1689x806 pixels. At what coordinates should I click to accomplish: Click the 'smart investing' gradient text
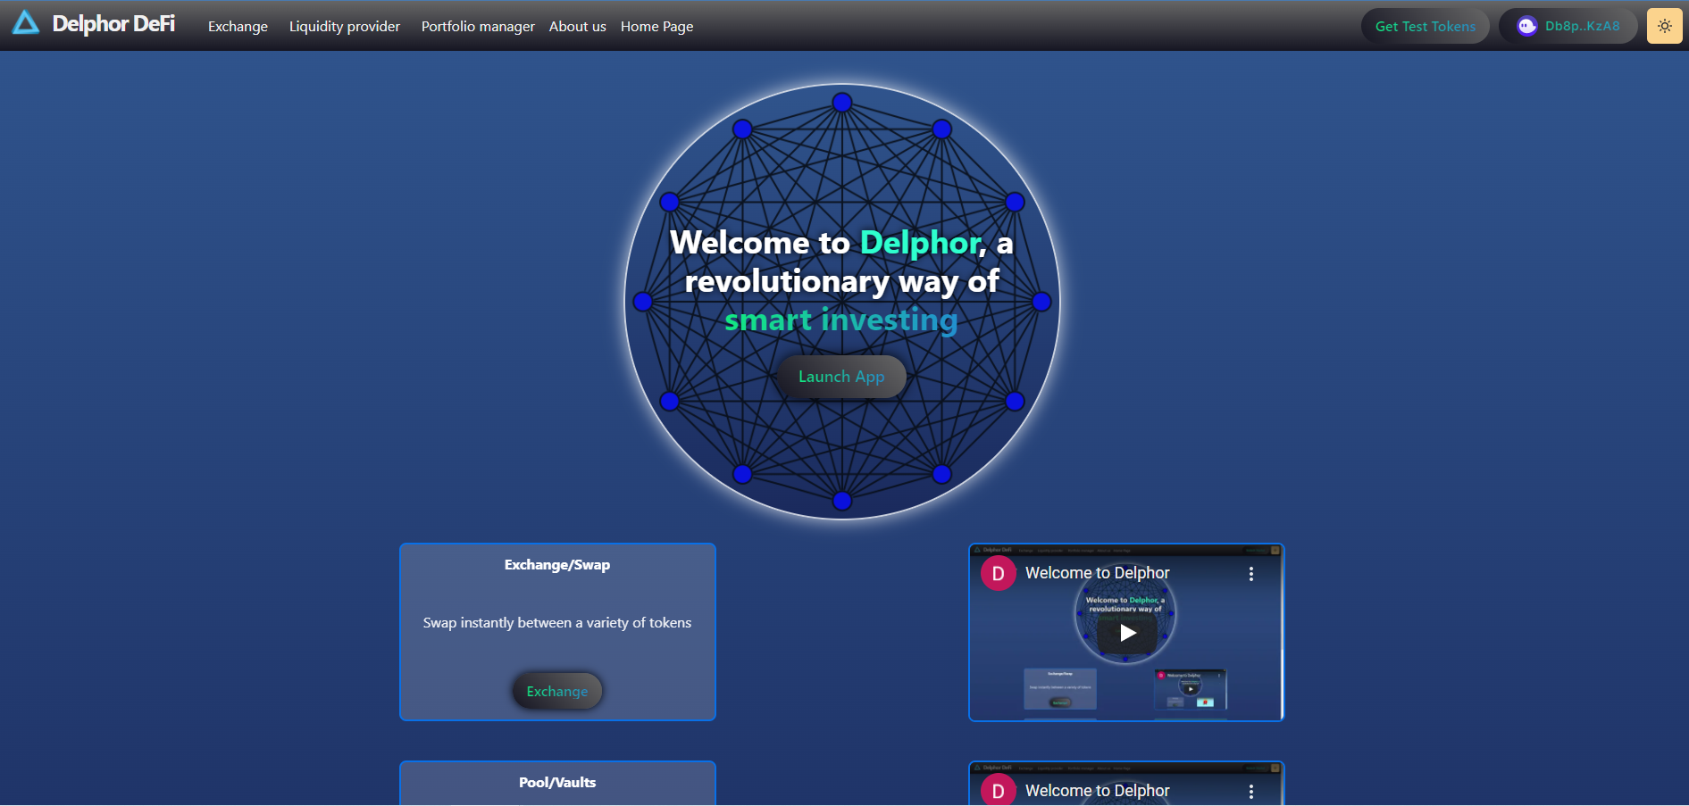[841, 320]
